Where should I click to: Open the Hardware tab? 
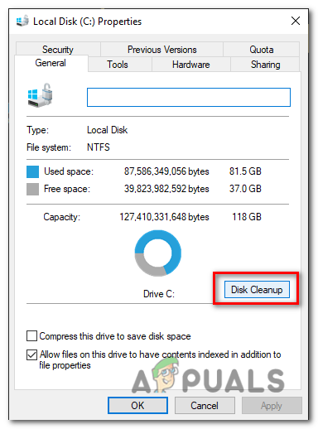[x=190, y=65]
